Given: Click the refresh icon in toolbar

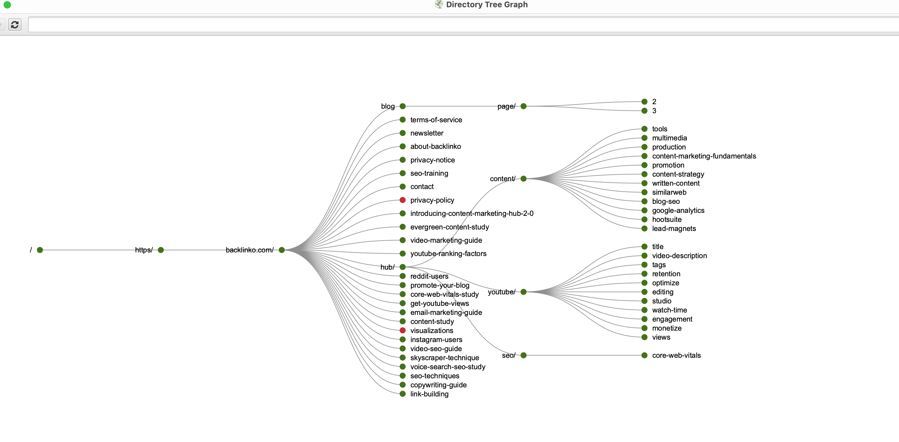Looking at the screenshot, I should [x=15, y=24].
